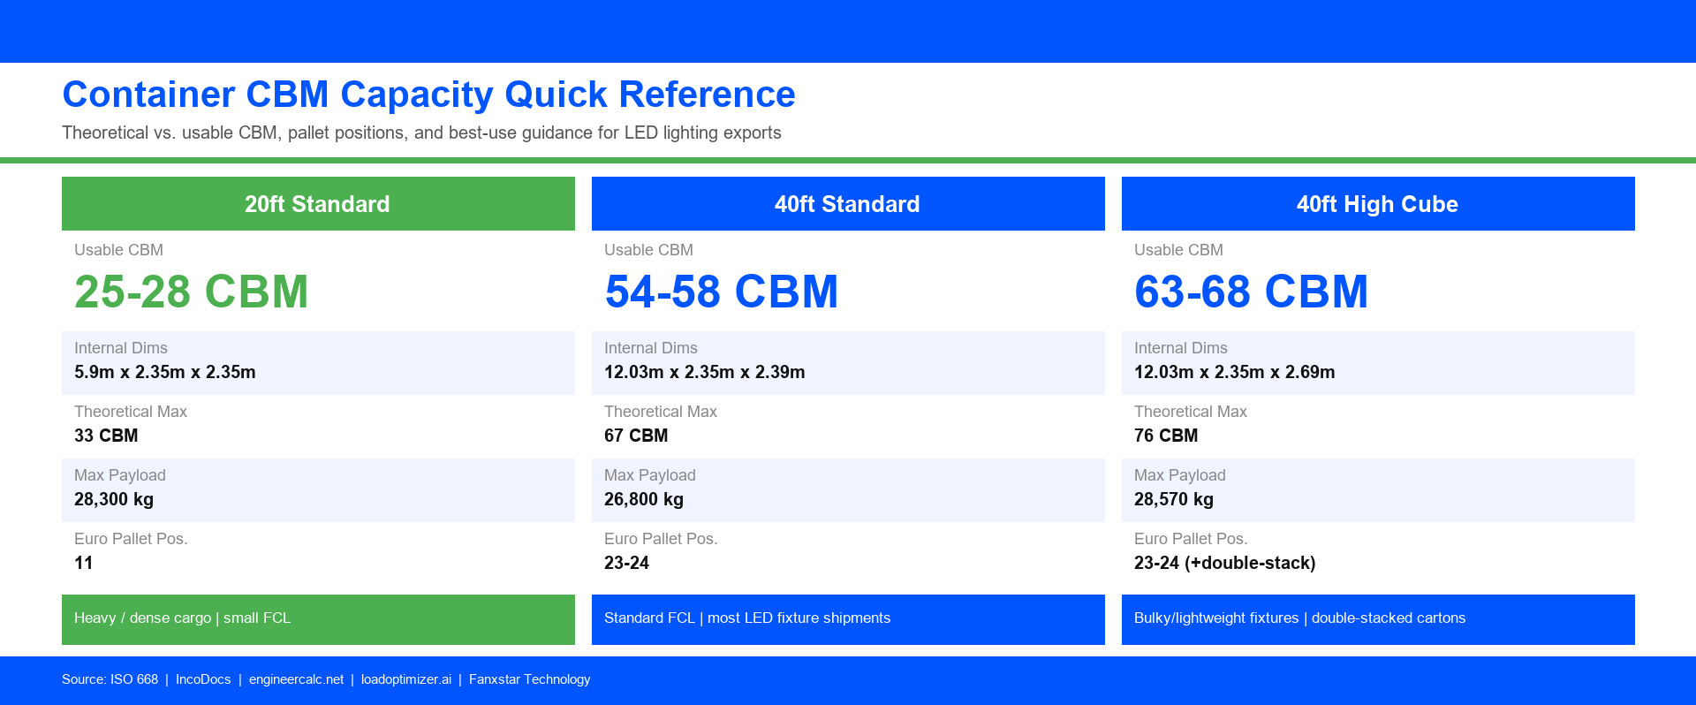Select the 40ft Standard header
Viewport: 1696px width, 705px height.
(x=848, y=203)
